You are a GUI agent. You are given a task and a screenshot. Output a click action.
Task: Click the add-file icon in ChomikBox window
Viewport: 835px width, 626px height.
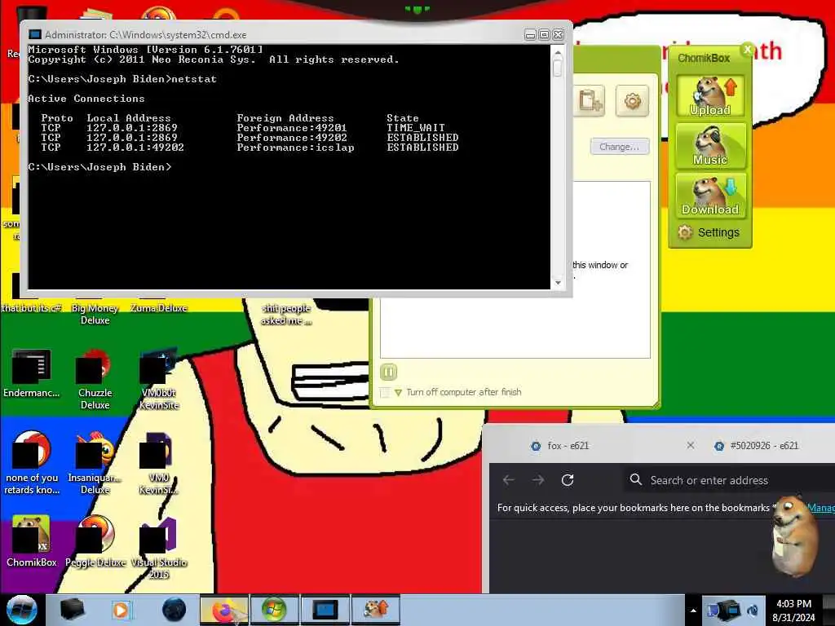590,100
